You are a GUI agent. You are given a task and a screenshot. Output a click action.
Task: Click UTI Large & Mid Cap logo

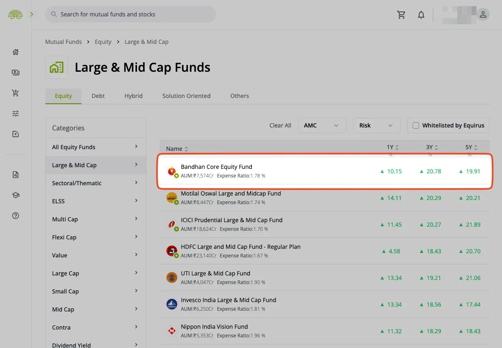coord(172,277)
